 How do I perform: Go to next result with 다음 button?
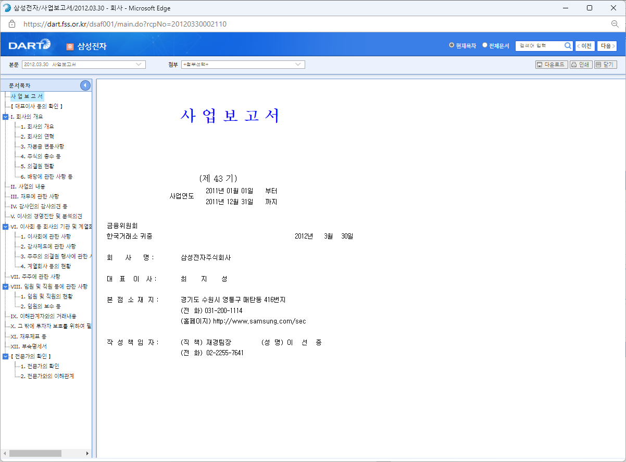tap(607, 46)
